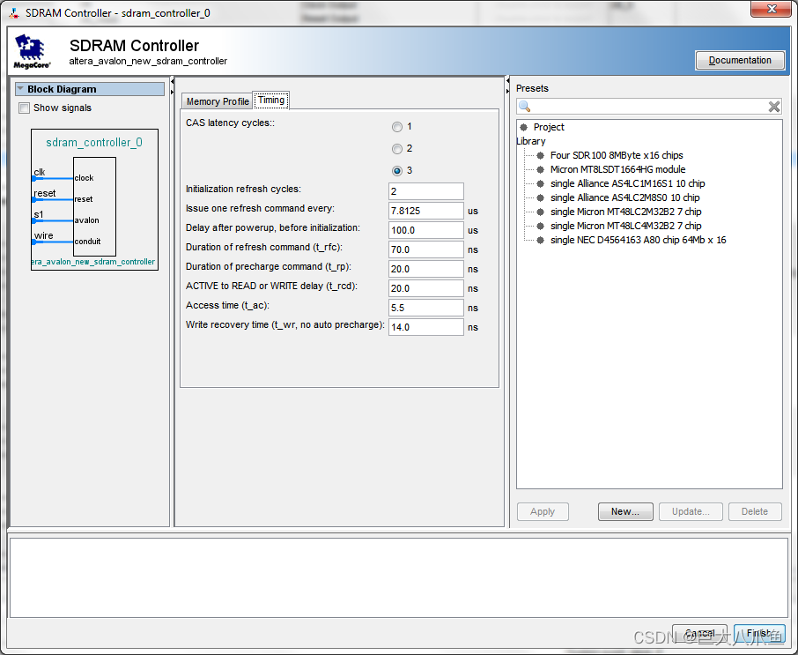Click the s1 signal label in diagram
Image resolution: width=798 pixels, height=655 pixels.
click(39, 214)
